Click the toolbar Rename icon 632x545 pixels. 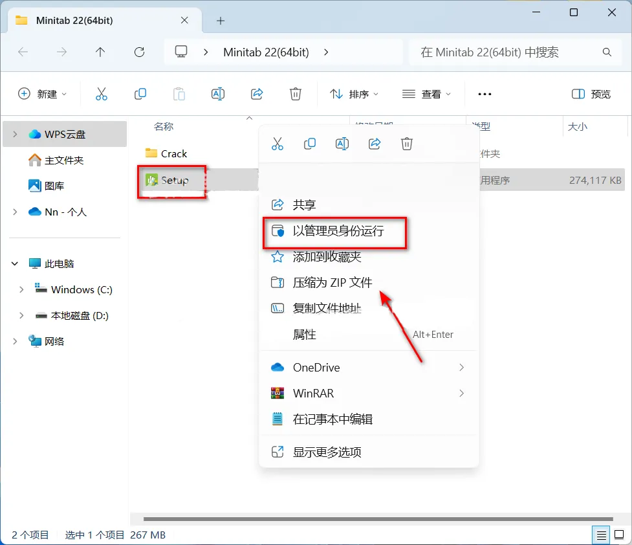(x=218, y=94)
